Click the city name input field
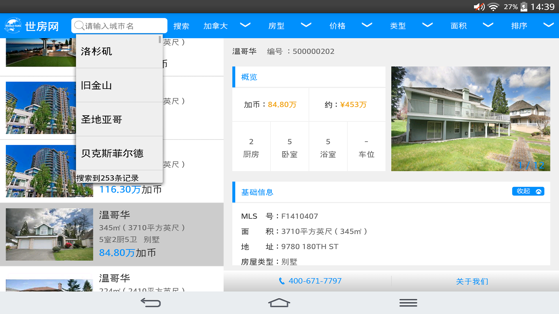 click(119, 26)
